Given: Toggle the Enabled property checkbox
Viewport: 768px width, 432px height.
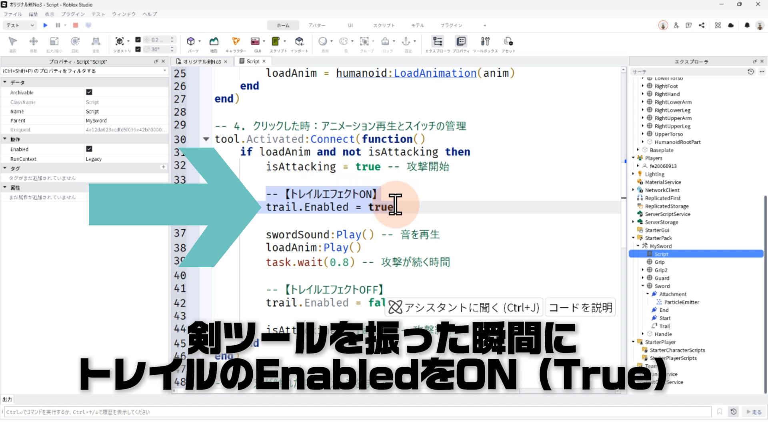Looking at the screenshot, I should tap(89, 149).
